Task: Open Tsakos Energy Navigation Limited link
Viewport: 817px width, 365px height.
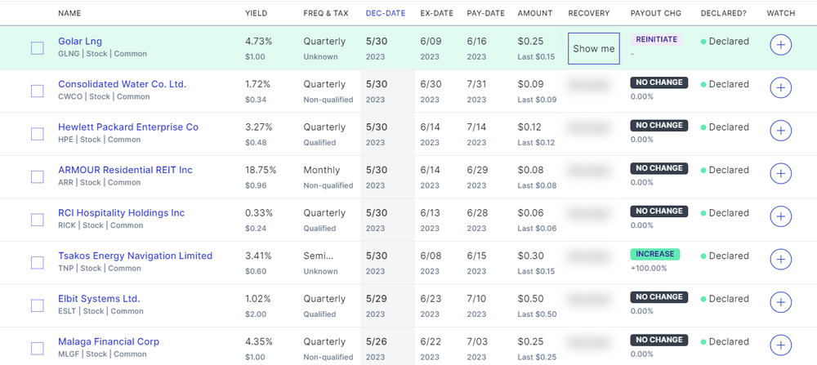Action: coord(136,256)
